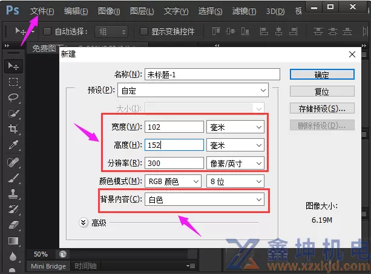Image resolution: width=371 pixels, height=274 pixels.
Task: Select the Crop tool
Action: tap(13, 129)
